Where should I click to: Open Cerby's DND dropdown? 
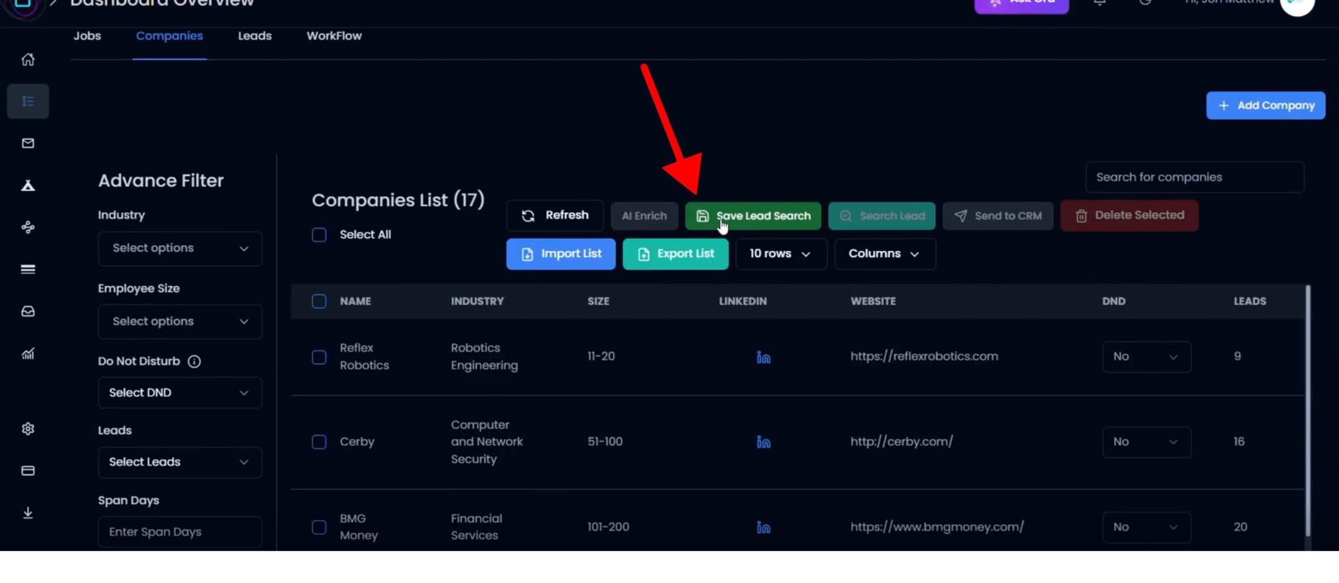[1146, 442]
